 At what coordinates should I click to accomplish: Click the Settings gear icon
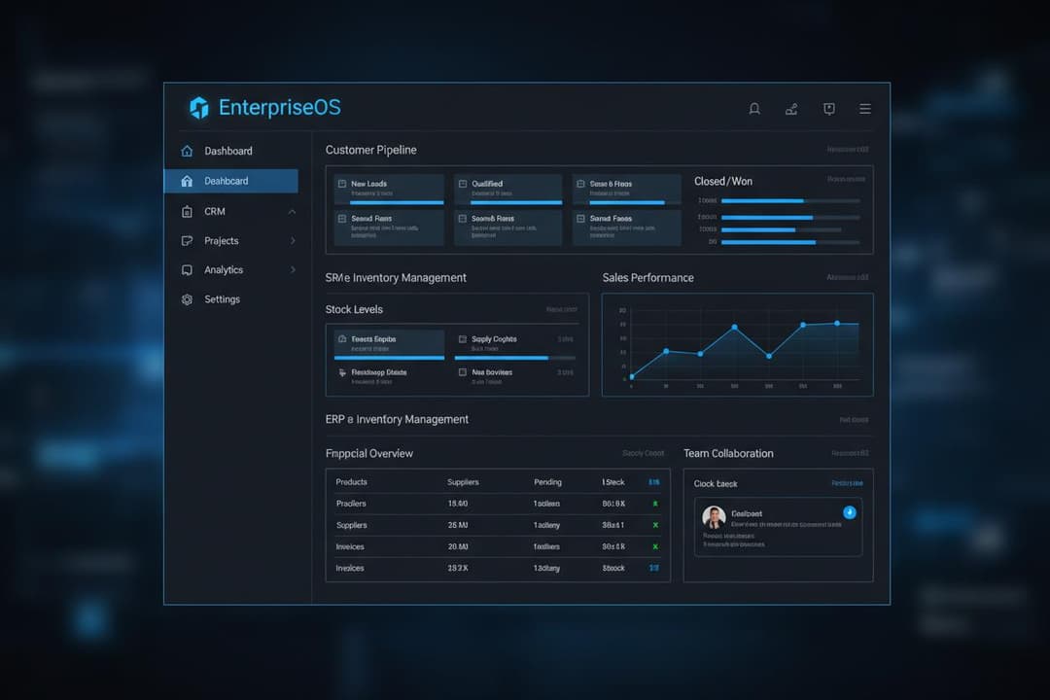187,299
